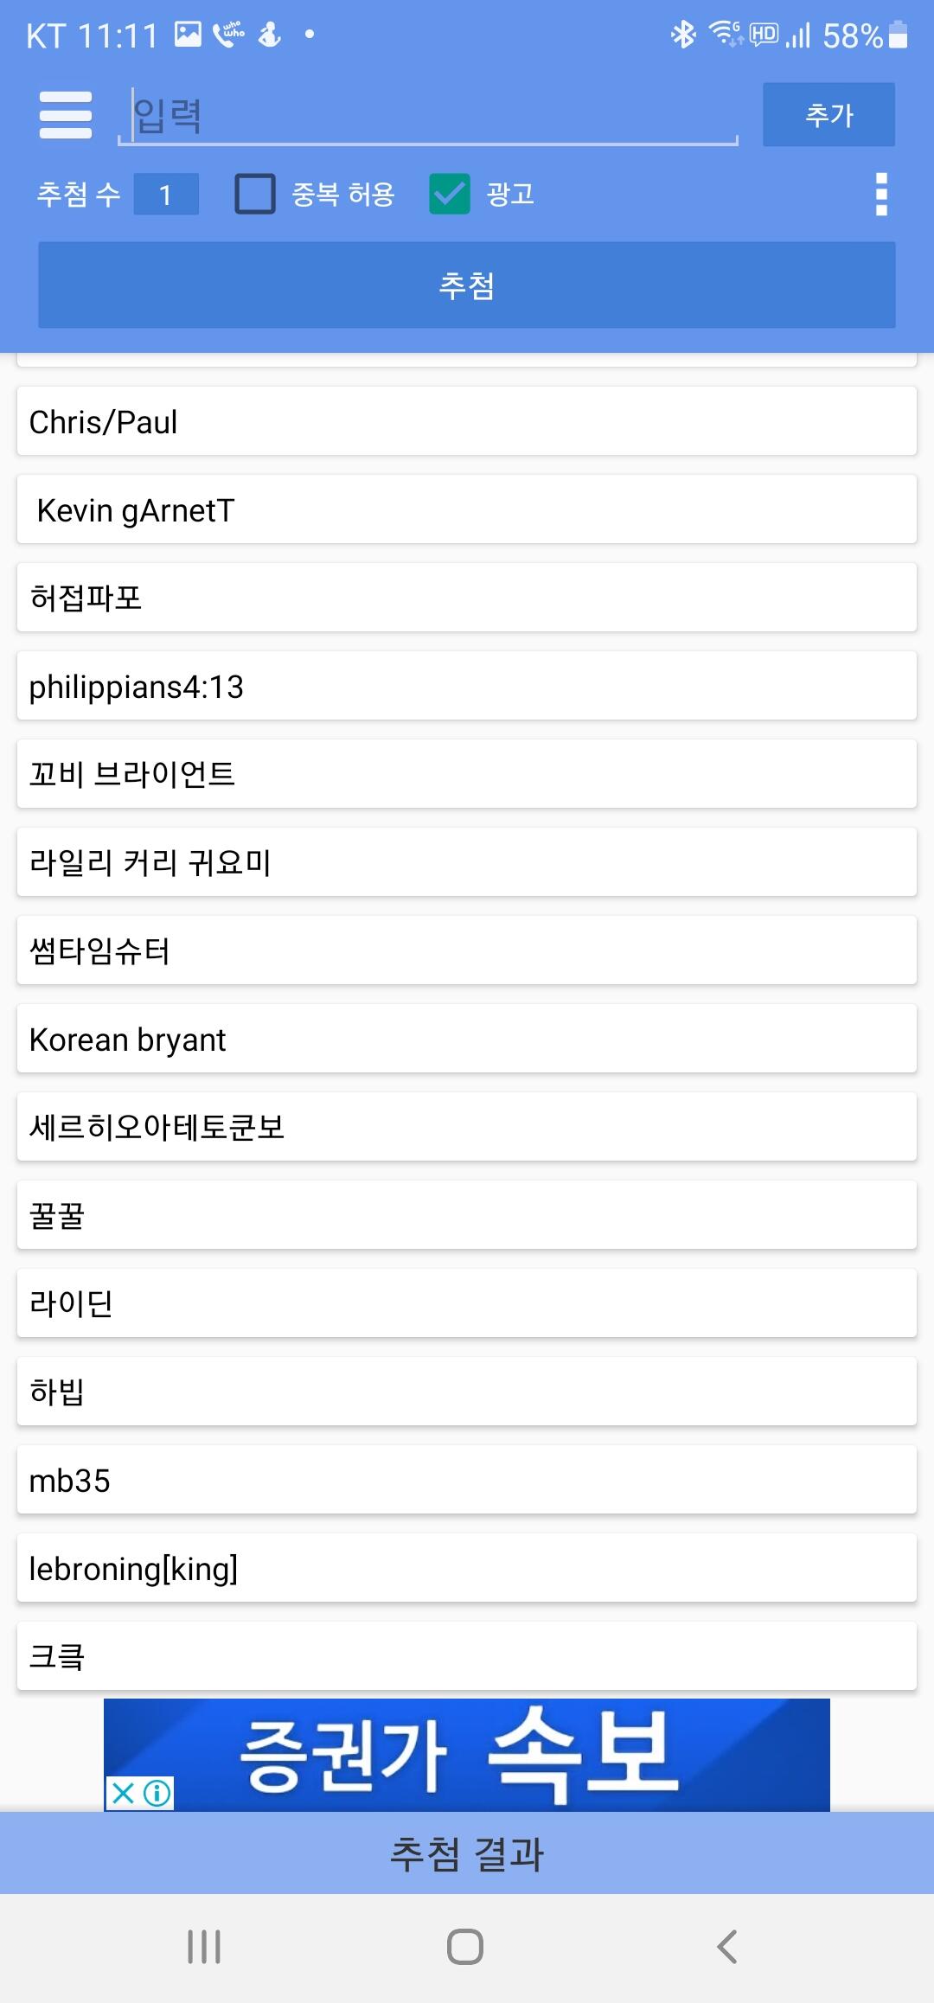This screenshot has width=934, height=2003.
Task: Select the Korean bryant entry
Action: (x=467, y=1039)
